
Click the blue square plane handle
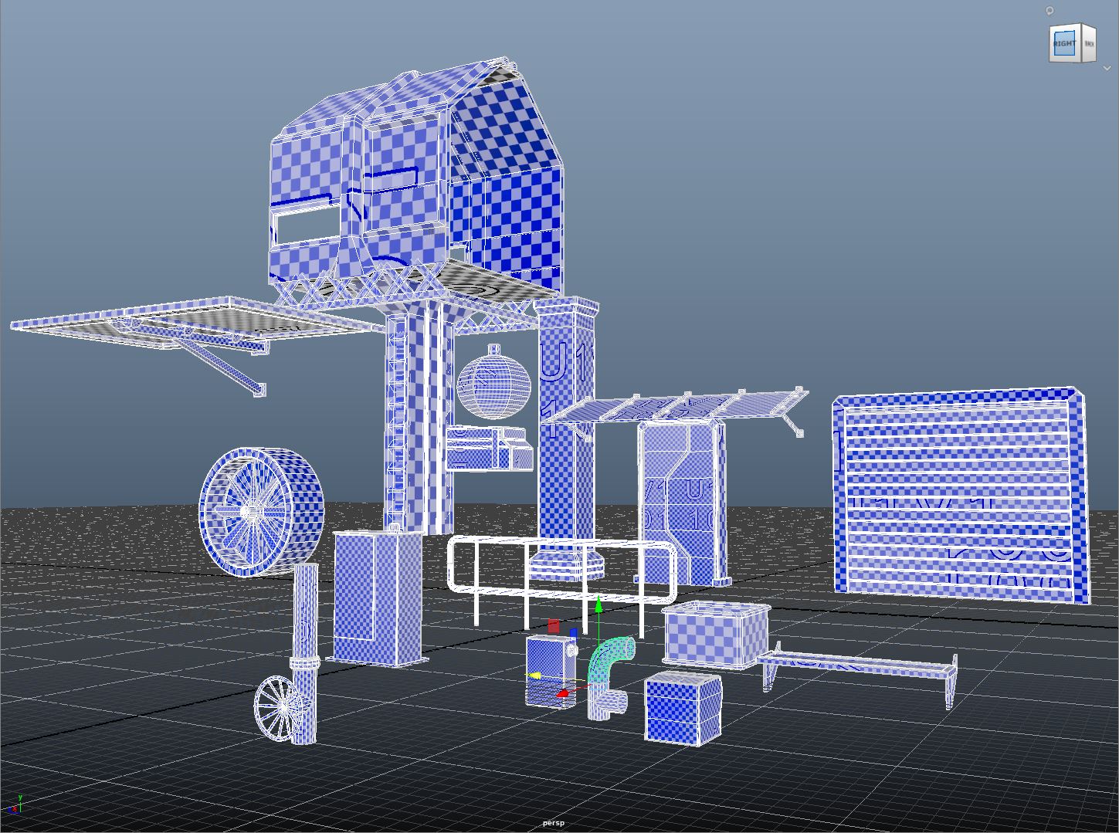coord(573,633)
